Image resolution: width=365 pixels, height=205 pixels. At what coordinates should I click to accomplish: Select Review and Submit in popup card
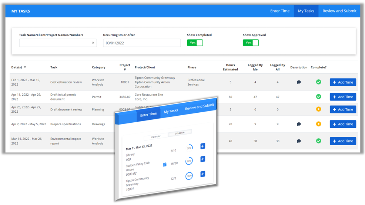[x=200, y=107]
